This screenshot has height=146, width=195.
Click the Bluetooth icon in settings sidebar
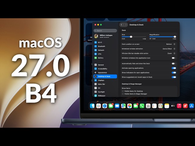tap(95, 46)
